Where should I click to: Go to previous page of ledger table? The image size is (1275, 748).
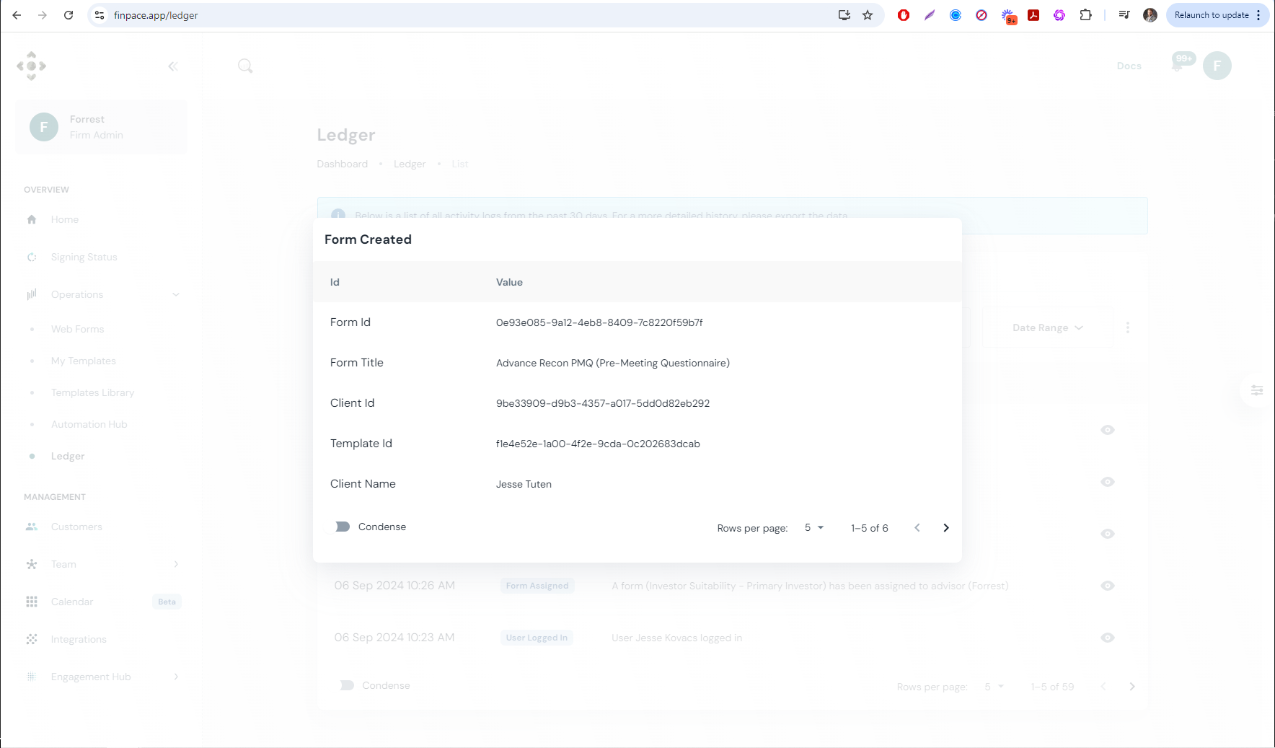[x=1103, y=687]
